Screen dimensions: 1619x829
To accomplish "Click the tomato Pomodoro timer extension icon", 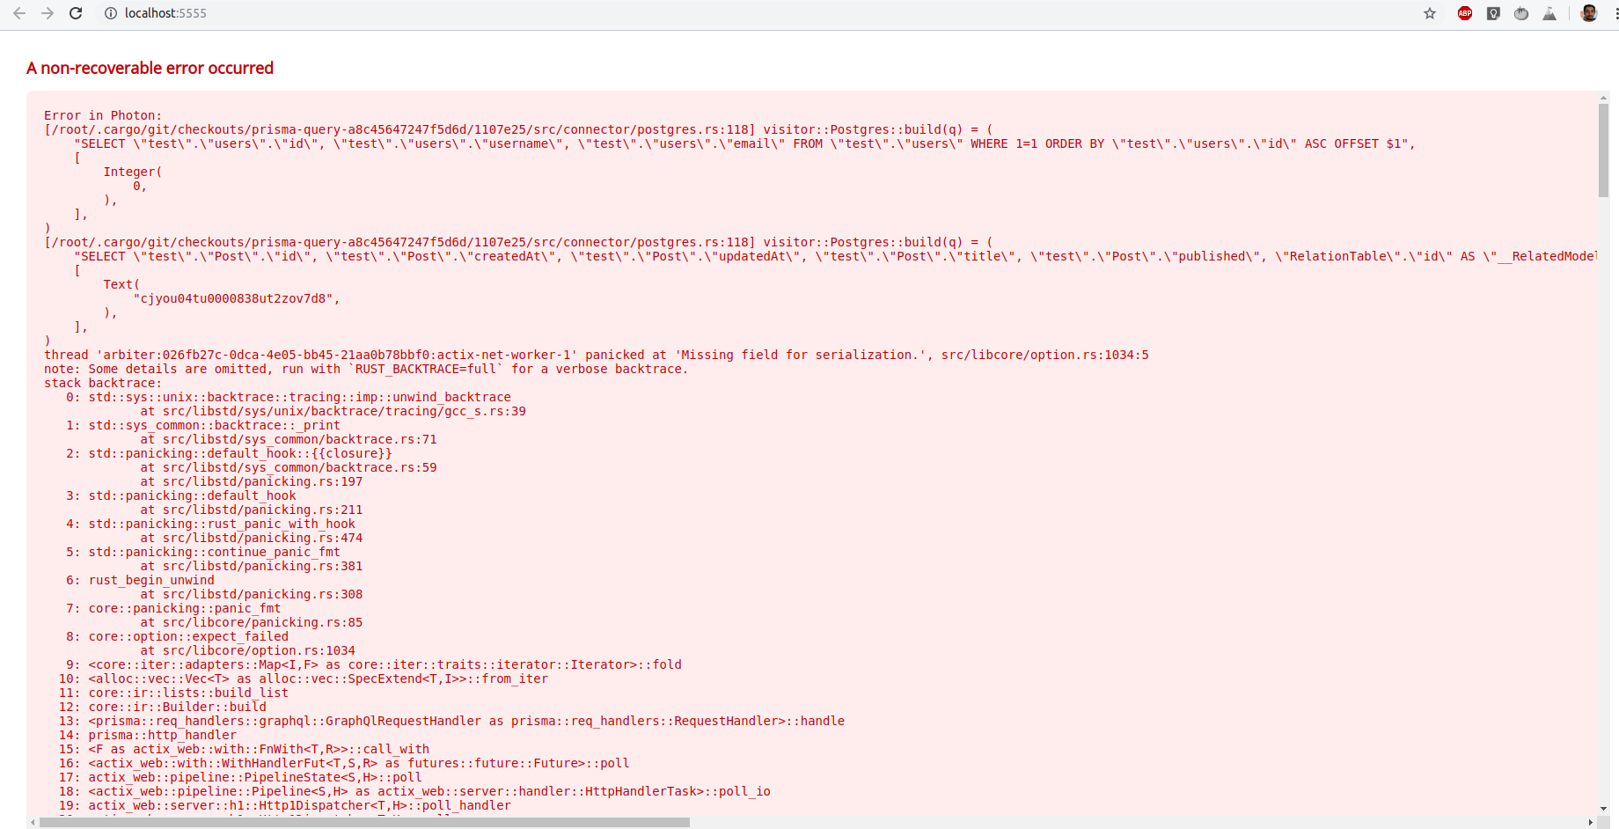I will point(1521,13).
